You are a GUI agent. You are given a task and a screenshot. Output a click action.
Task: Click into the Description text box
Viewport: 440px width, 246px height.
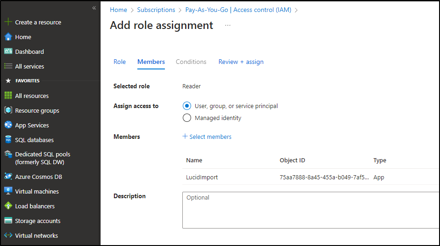(x=311, y=210)
